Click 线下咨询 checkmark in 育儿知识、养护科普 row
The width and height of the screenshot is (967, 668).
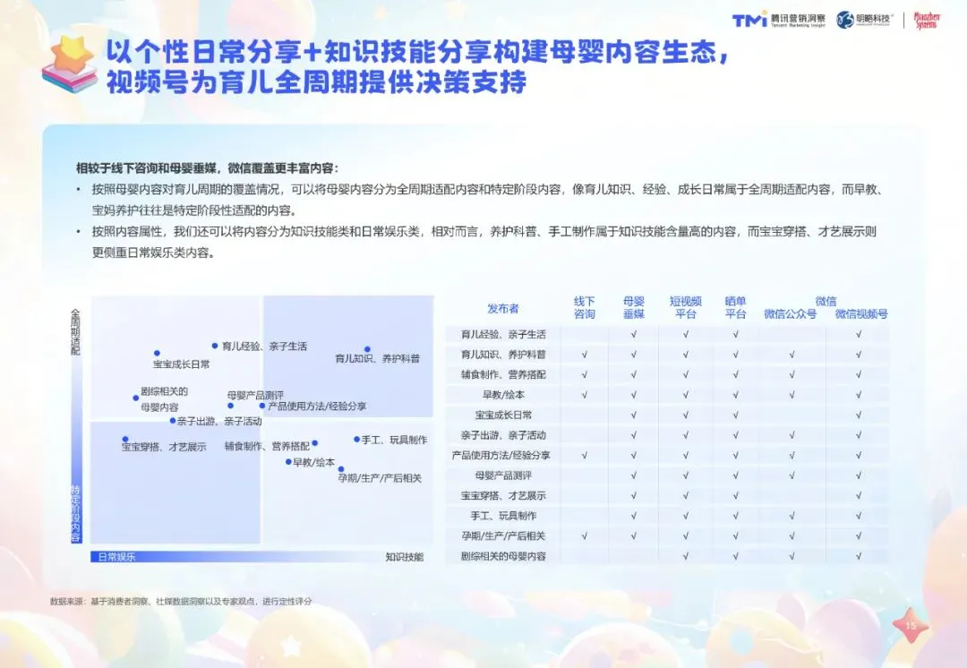pos(584,355)
